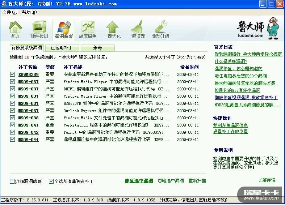The height and width of the screenshot is (205, 285).
Task: Uncheck the MS09-042 Telnet patch checkbox
Action: point(12,132)
